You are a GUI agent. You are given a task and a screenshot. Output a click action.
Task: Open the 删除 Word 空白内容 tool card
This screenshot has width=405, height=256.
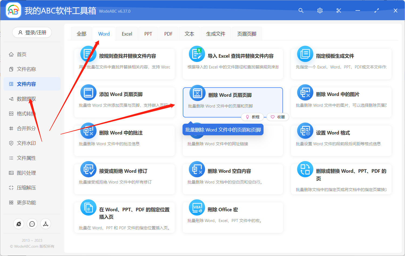point(233,179)
